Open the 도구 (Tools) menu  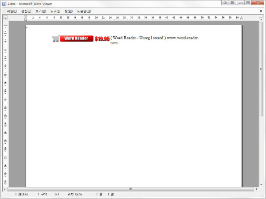[55, 11]
